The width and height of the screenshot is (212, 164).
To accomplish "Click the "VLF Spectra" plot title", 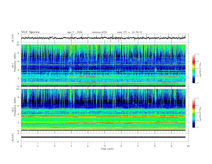I will (30, 32).
